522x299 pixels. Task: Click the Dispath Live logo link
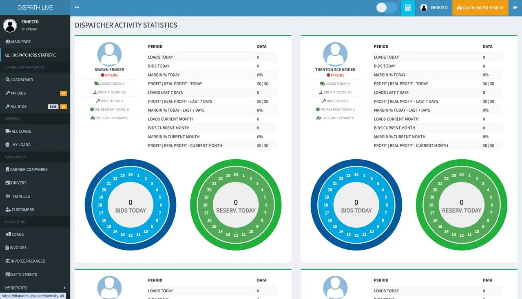35,8
